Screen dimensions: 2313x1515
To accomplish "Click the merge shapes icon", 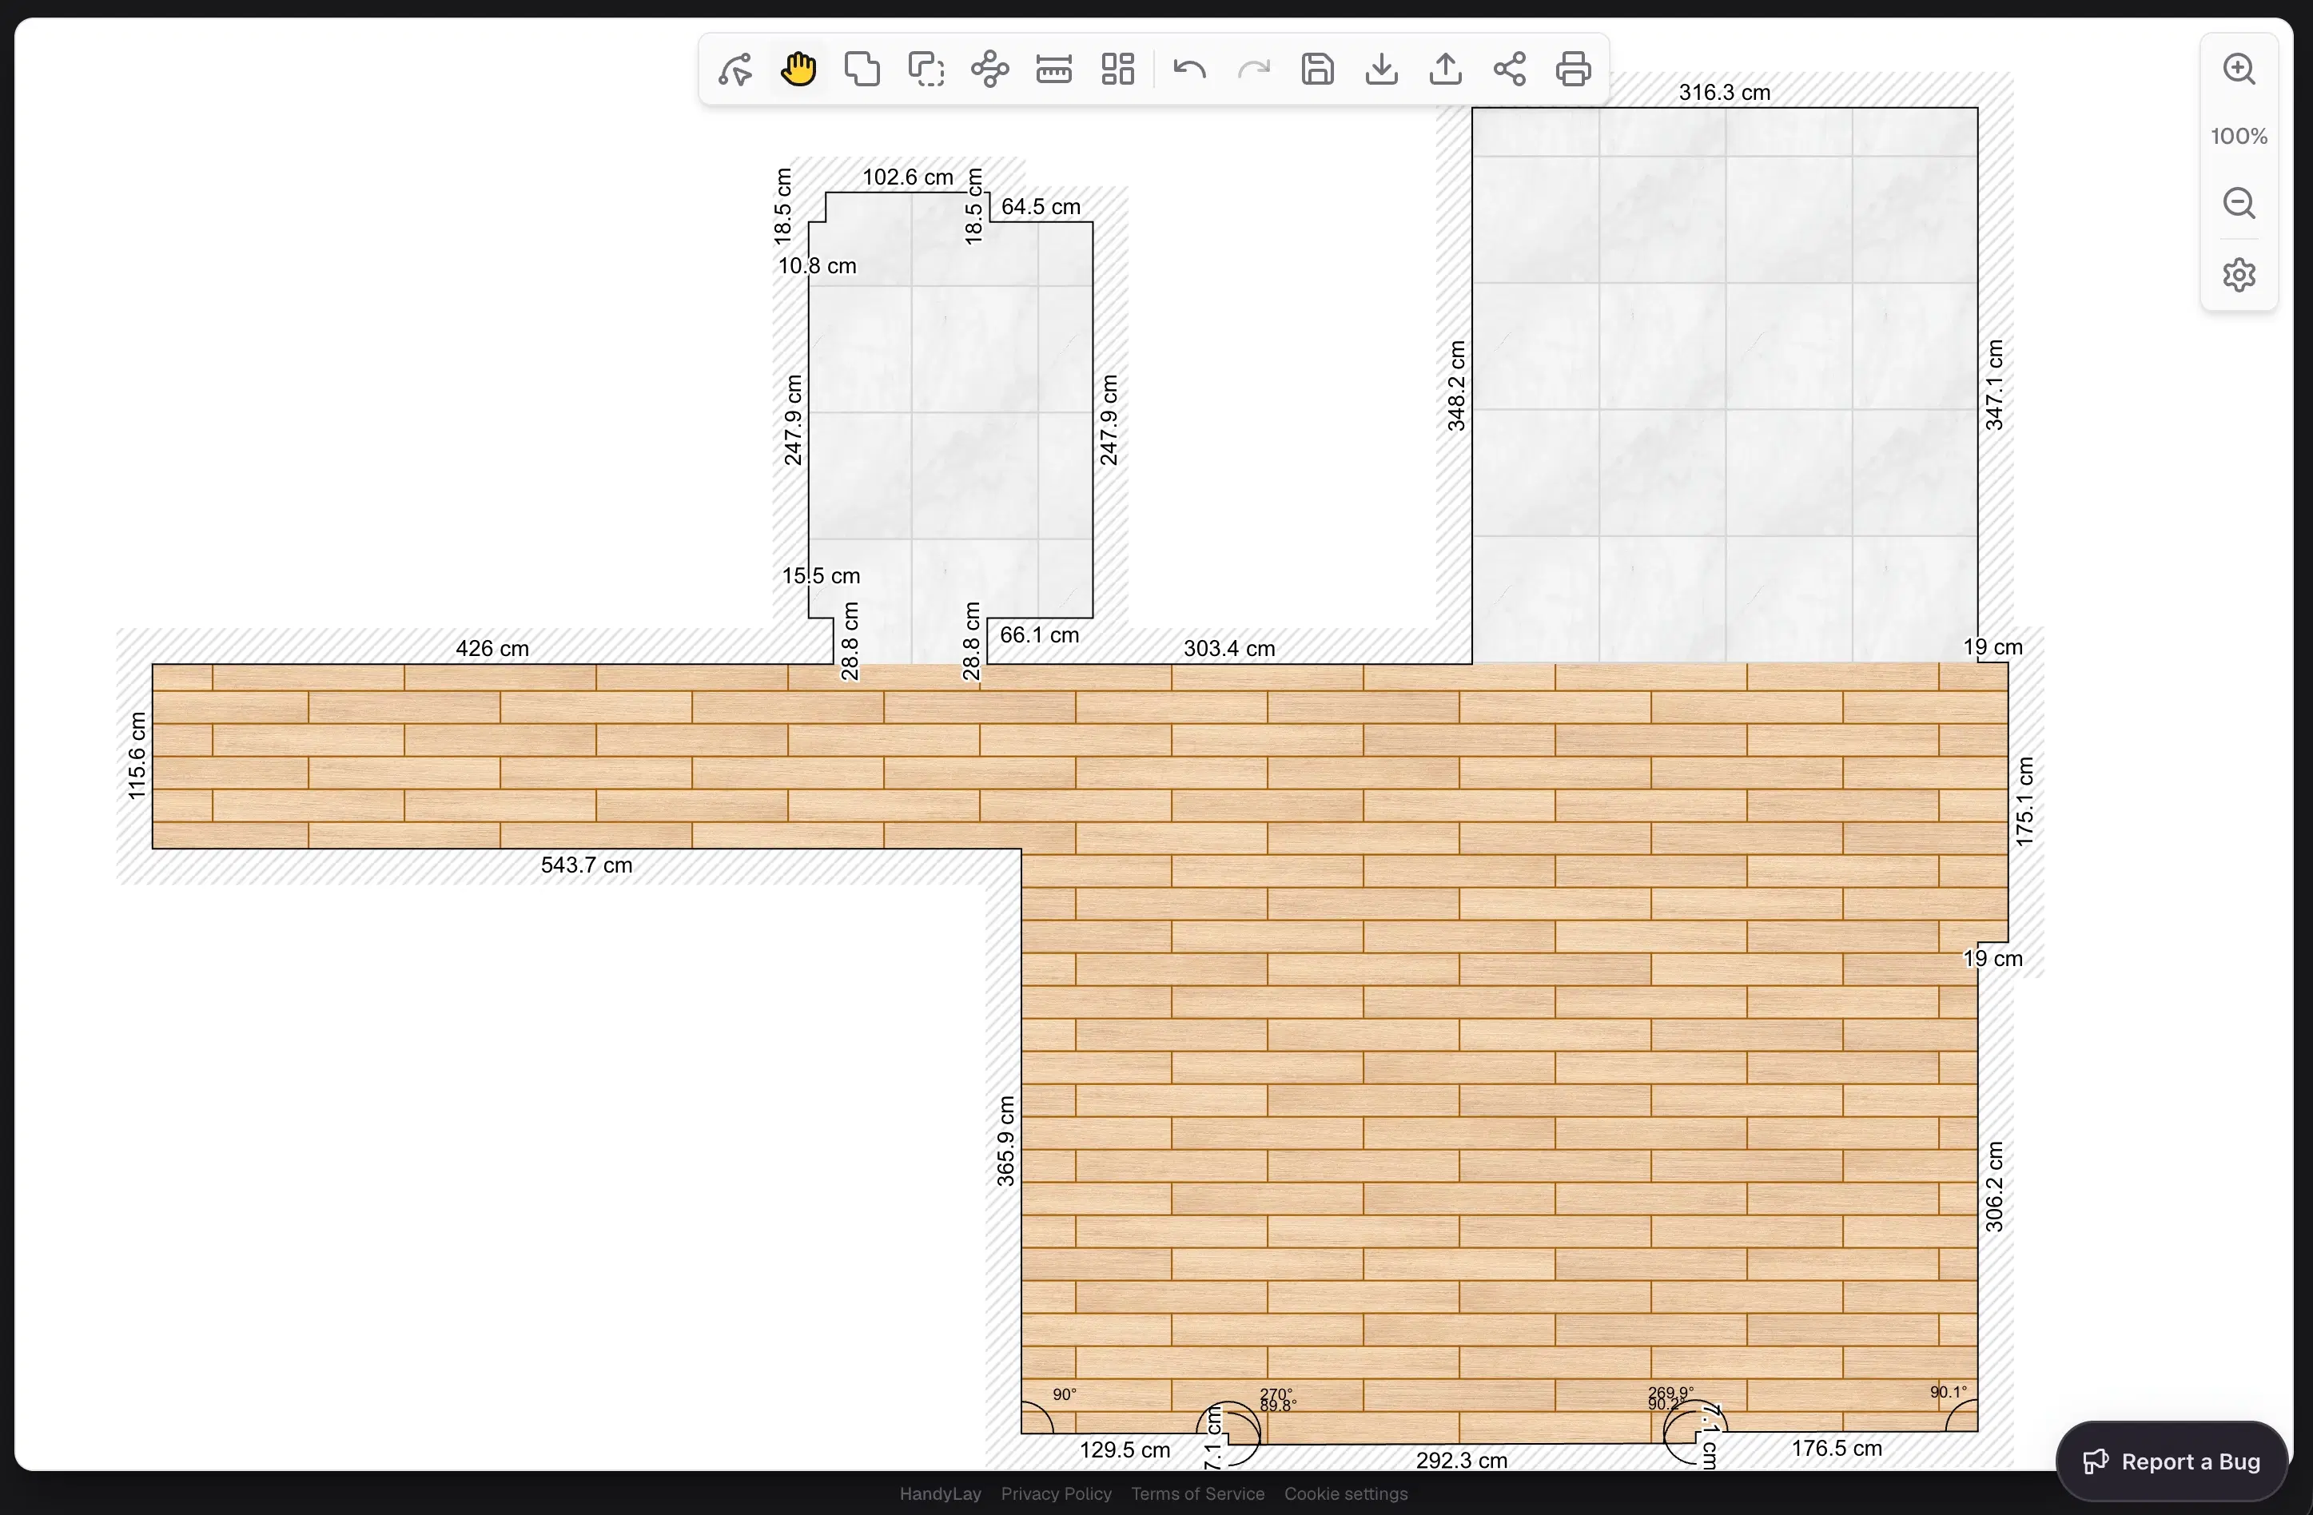I will point(862,70).
